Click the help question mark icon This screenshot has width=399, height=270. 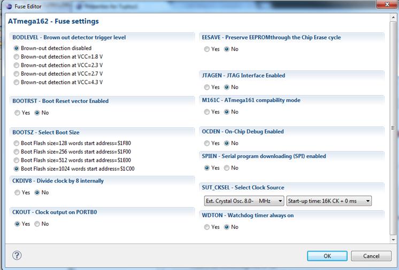point(17,256)
